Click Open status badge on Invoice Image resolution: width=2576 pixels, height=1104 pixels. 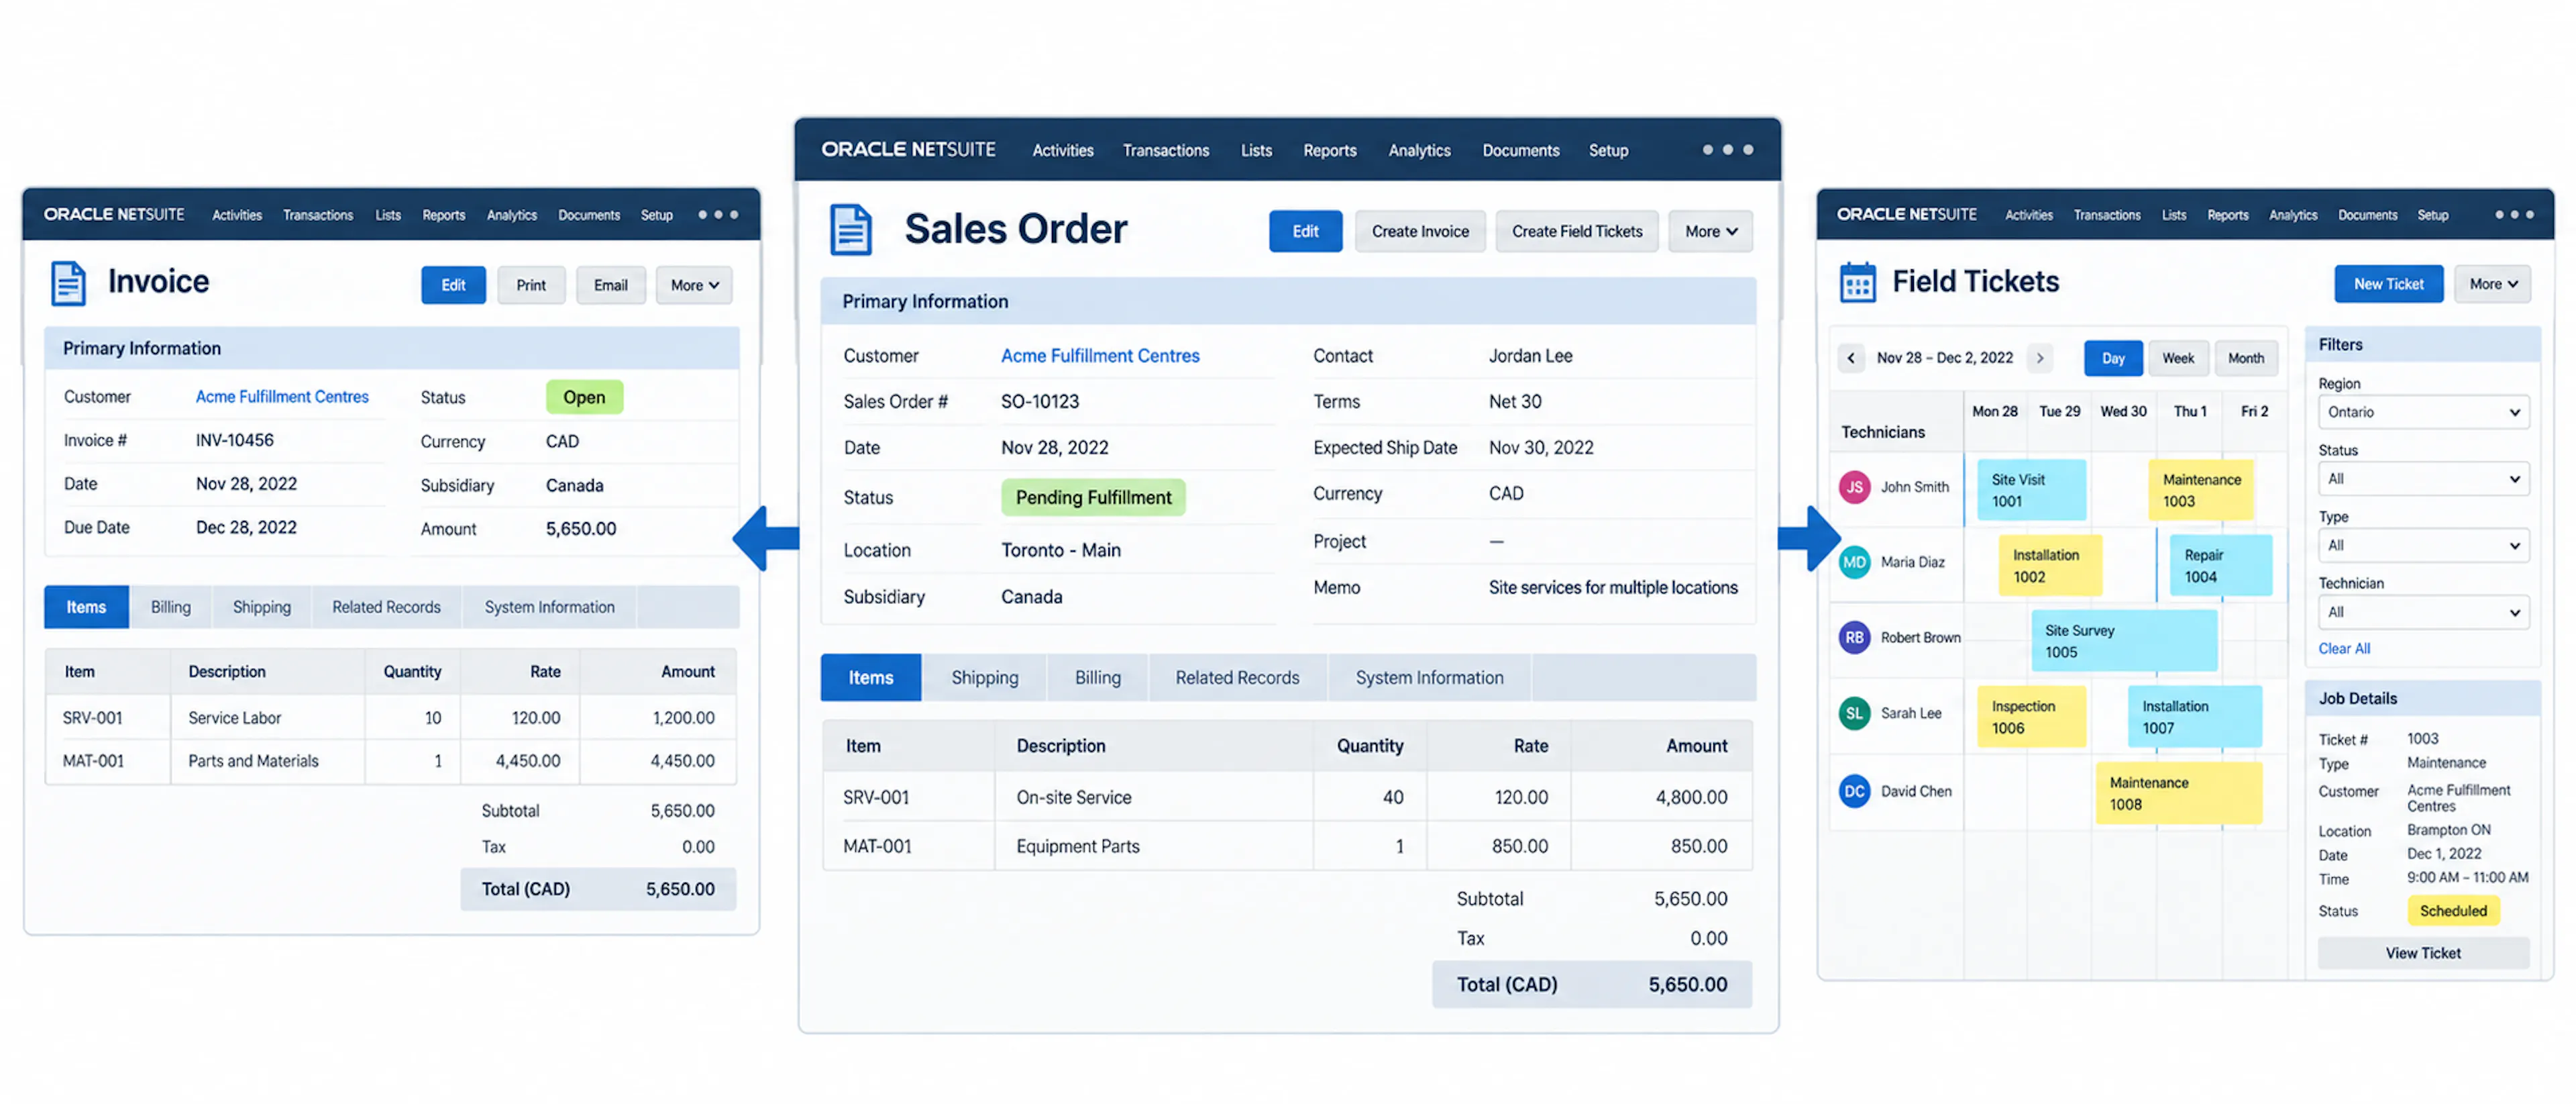[x=584, y=397]
